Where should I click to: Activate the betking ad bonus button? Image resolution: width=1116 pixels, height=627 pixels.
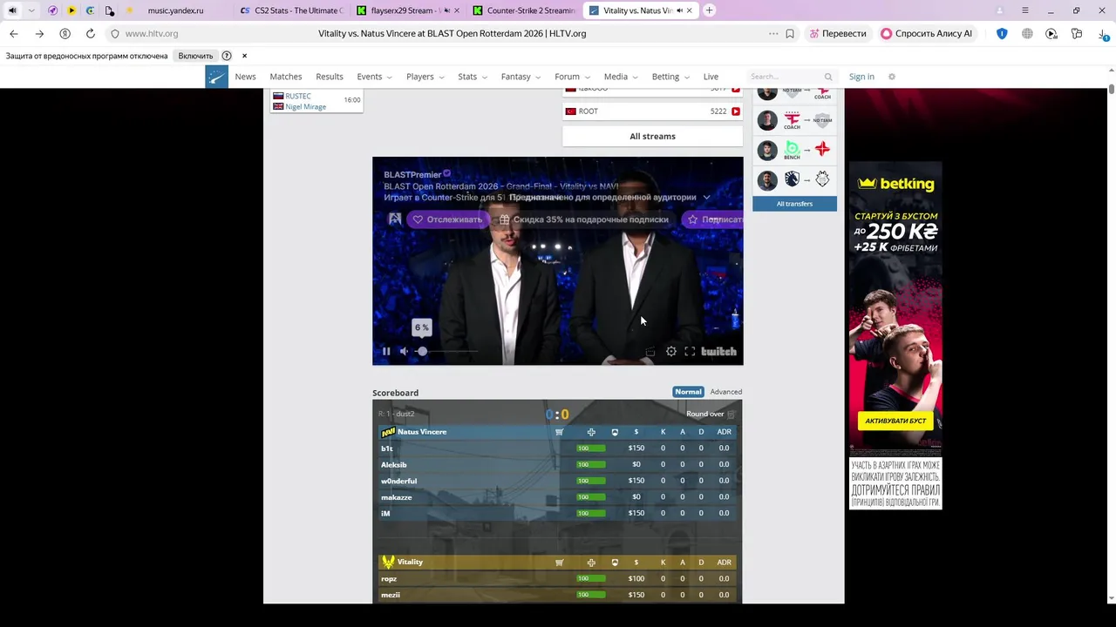coord(895,421)
